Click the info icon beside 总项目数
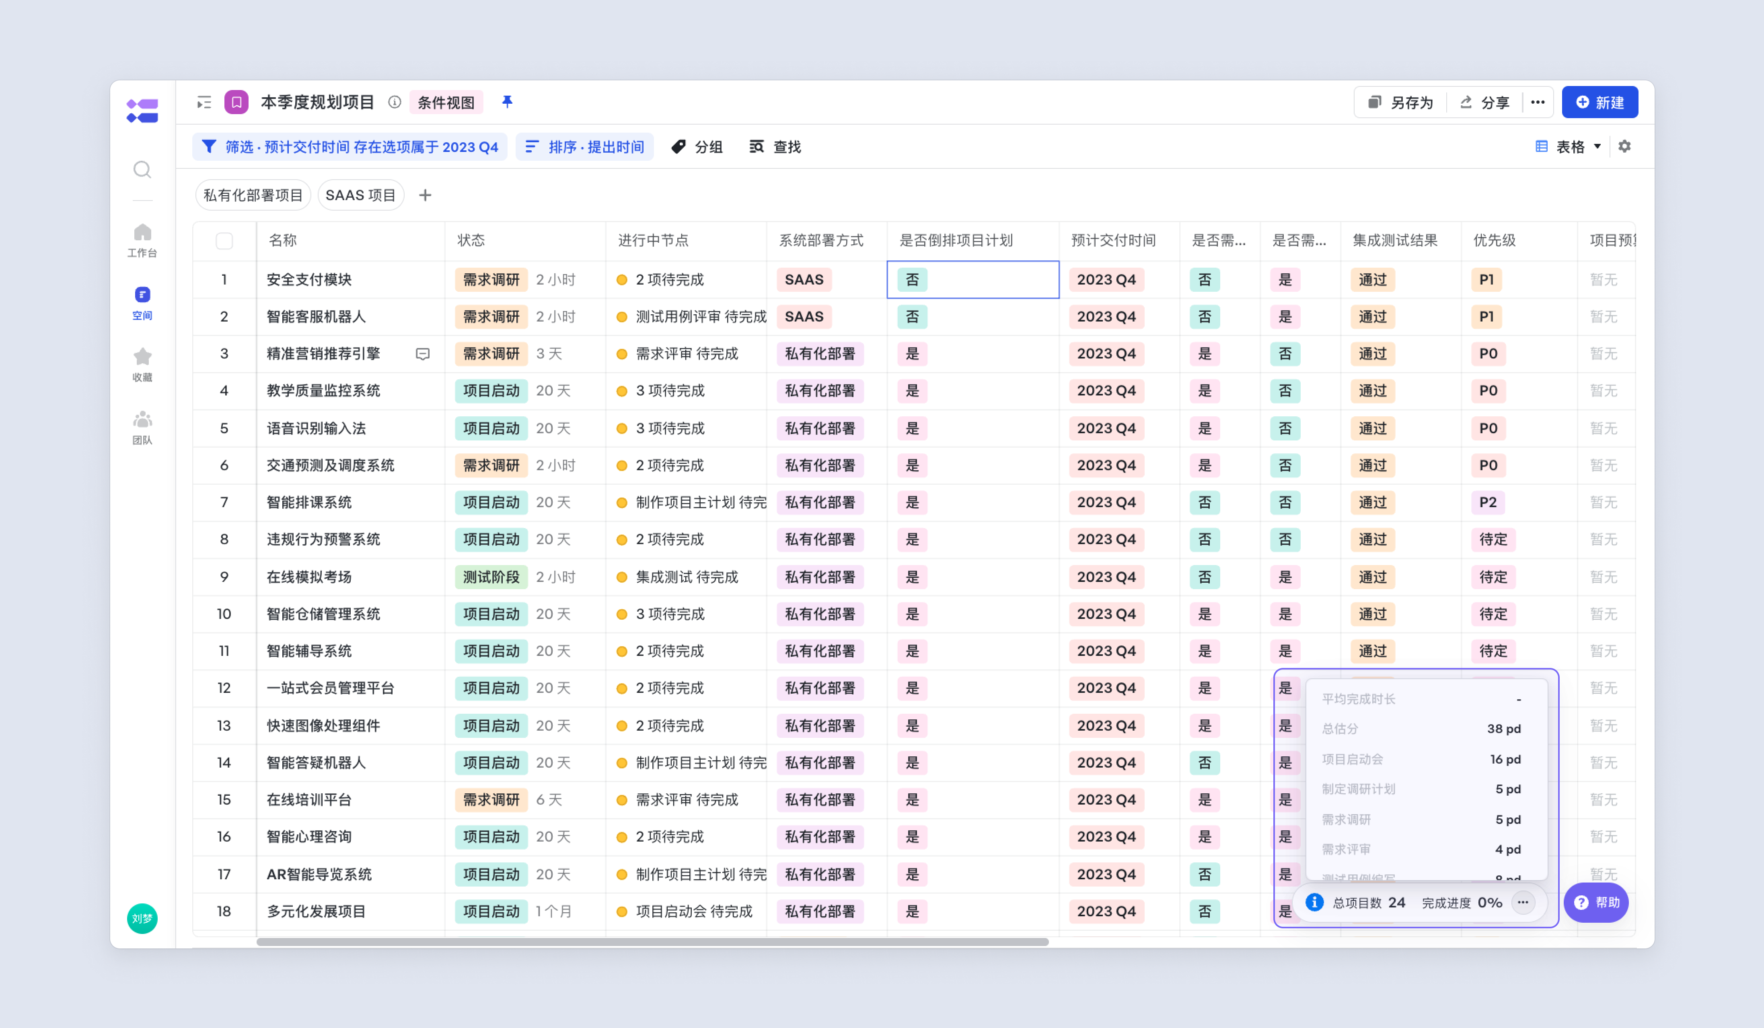The height and width of the screenshot is (1028, 1764). coord(1315,902)
